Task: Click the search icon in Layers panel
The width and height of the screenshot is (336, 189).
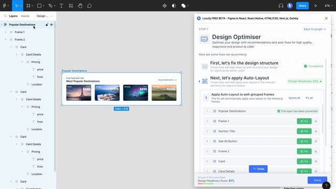Action: 5,16
